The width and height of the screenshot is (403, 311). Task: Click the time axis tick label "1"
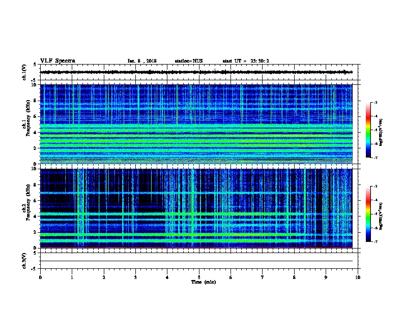click(72, 277)
